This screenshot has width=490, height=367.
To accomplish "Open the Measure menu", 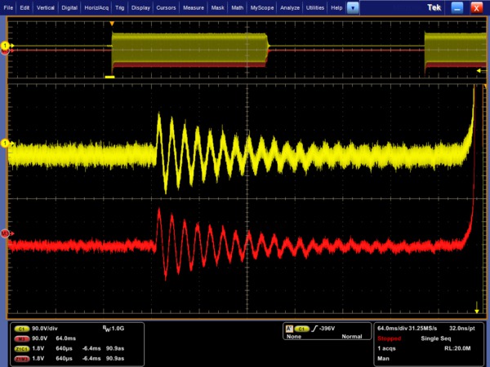I will tap(194, 7).
